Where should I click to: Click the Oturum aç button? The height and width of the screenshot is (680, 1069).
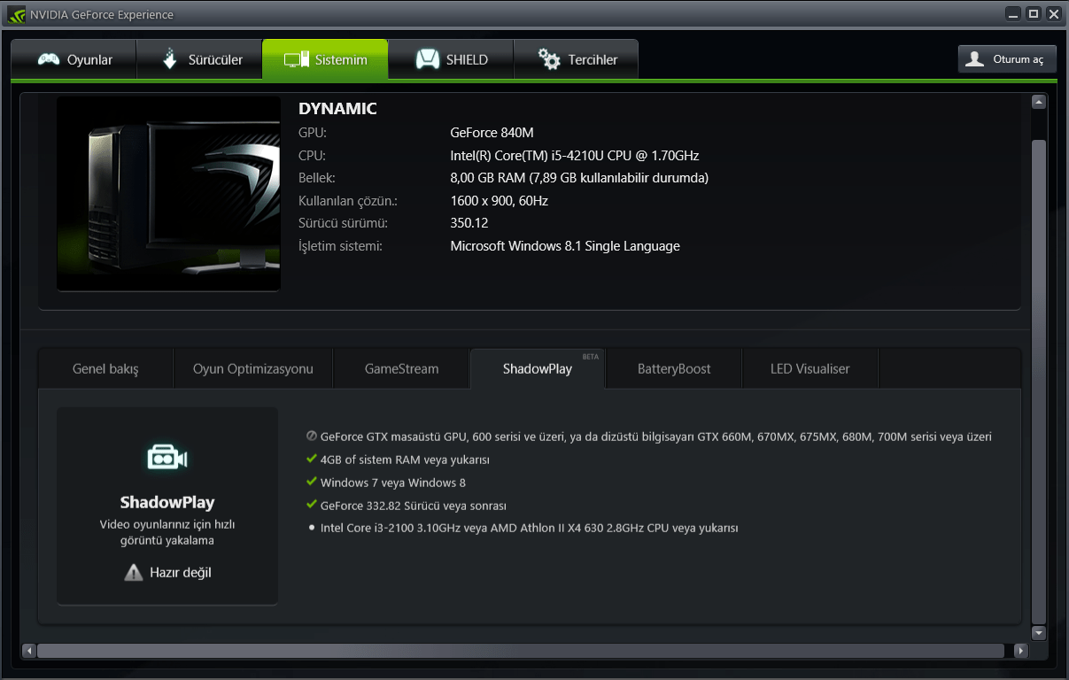click(1007, 59)
